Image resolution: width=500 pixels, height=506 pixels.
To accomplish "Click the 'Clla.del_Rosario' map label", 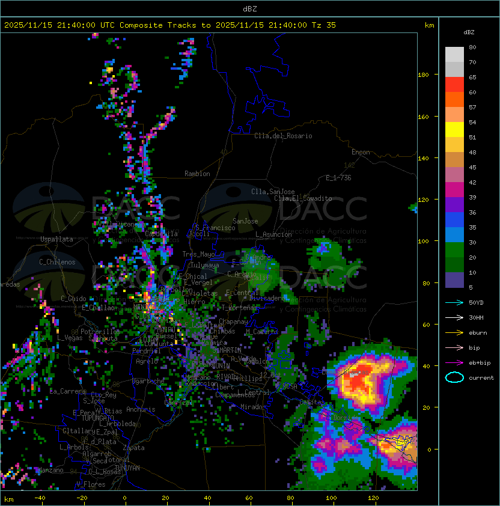I will [x=283, y=136].
